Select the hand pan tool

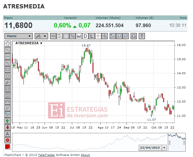click(8, 44)
